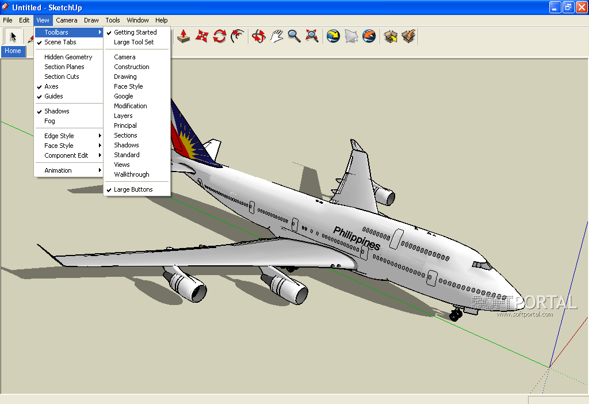Image resolution: width=589 pixels, height=404 pixels.
Task: Show the Sections toolbar
Action: click(137, 135)
